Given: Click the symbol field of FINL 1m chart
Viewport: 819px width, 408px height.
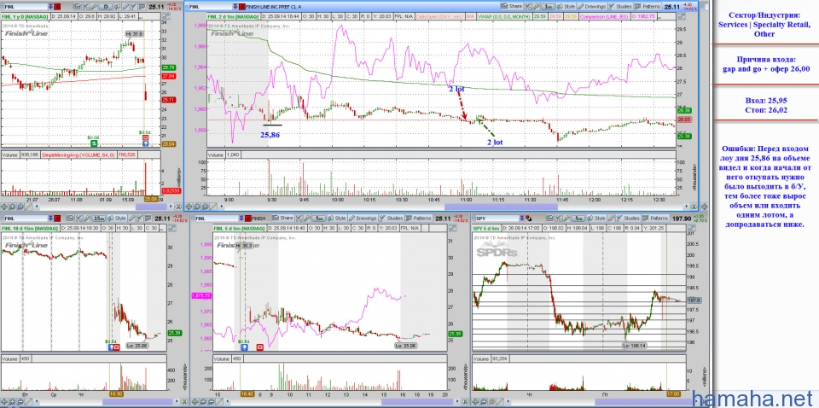Looking at the screenshot, I should [x=211, y=6].
